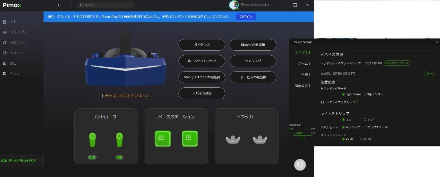Click the ライトストリップ section heading
The image size is (440, 177).
[x=335, y=114]
